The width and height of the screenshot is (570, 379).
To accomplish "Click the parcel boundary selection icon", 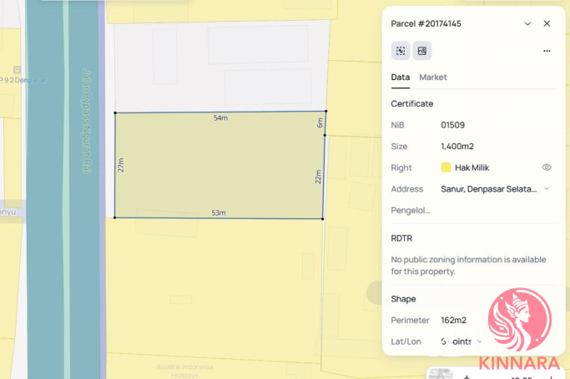I will point(401,51).
